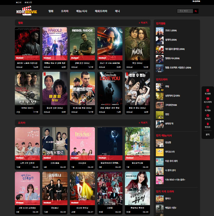Click 더보기 in the 영화 section header

143,23
